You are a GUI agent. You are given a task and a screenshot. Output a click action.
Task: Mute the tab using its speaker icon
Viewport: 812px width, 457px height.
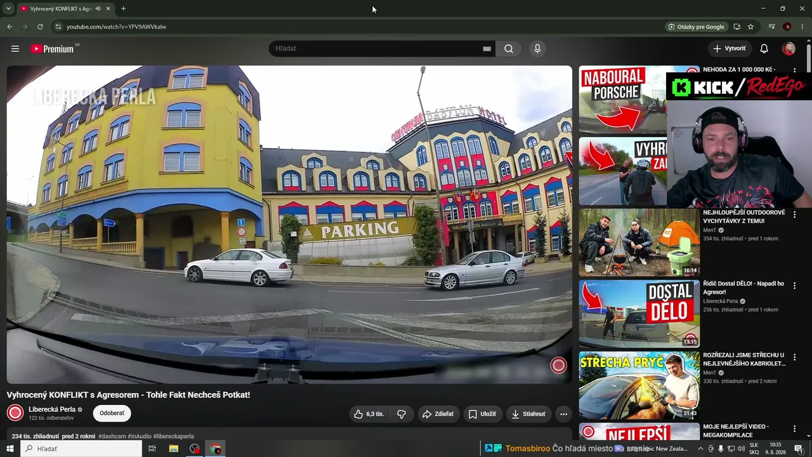[x=98, y=9]
